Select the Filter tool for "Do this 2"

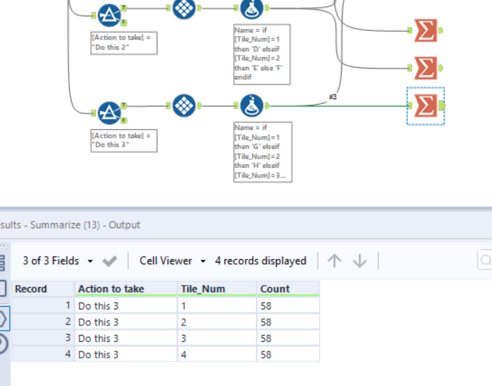109,14
